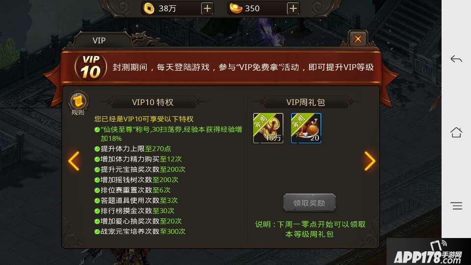This screenshot has width=471, height=265.
Task: Select the VIP tab
Action: (x=99, y=41)
